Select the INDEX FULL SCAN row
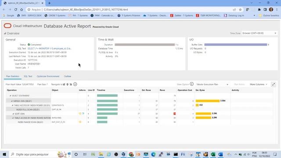The height and width of the screenshot is (158, 281). tap(28, 109)
